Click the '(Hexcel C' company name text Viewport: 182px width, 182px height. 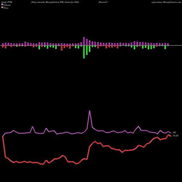pos(103,2)
